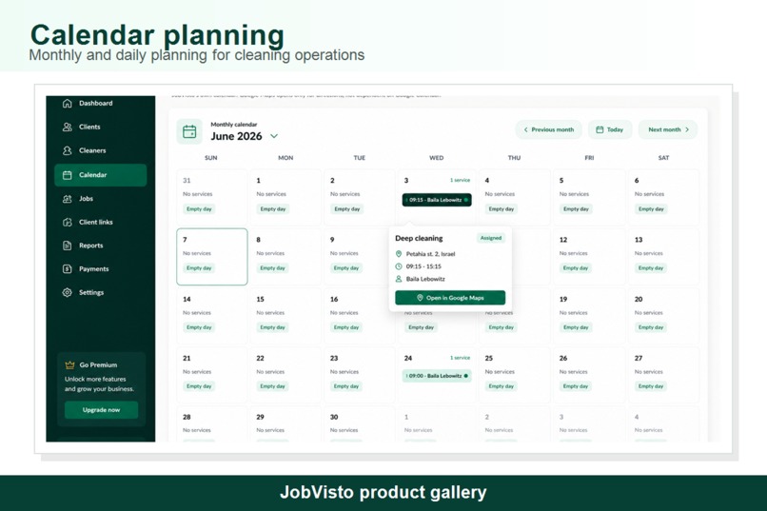Click the Previous month left chevron
Screen dimensions: 767x511
coord(525,129)
